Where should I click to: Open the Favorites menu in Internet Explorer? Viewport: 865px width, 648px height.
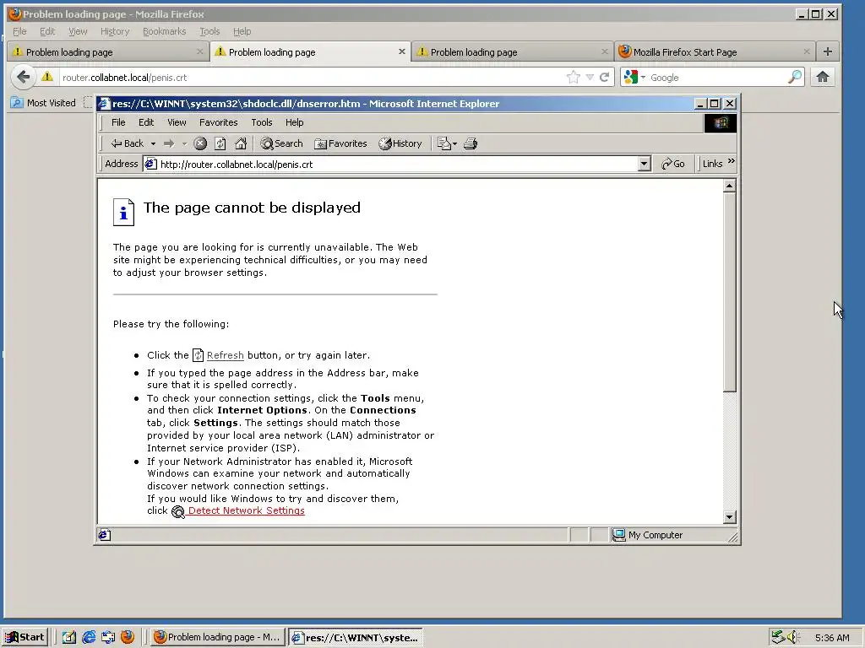(219, 122)
